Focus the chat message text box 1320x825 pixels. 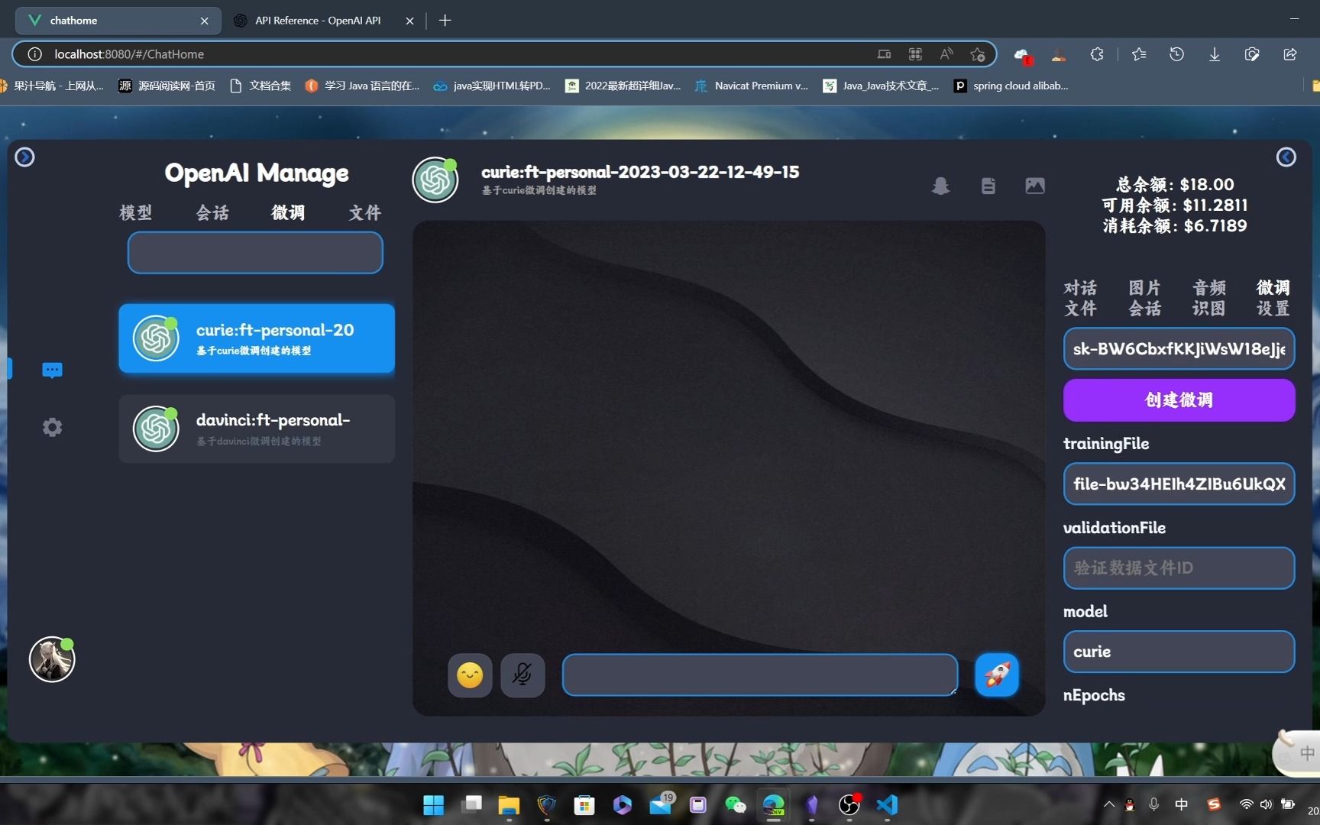click(759, 675)
